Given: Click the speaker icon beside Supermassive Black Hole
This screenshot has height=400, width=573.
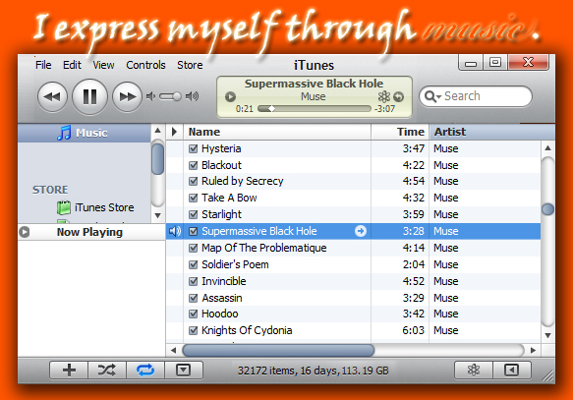Looking at the screenshot, I should pyautogui.click(x=175, y=231).
